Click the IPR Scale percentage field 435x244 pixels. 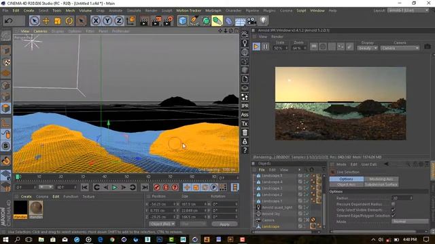coord(280,48)
